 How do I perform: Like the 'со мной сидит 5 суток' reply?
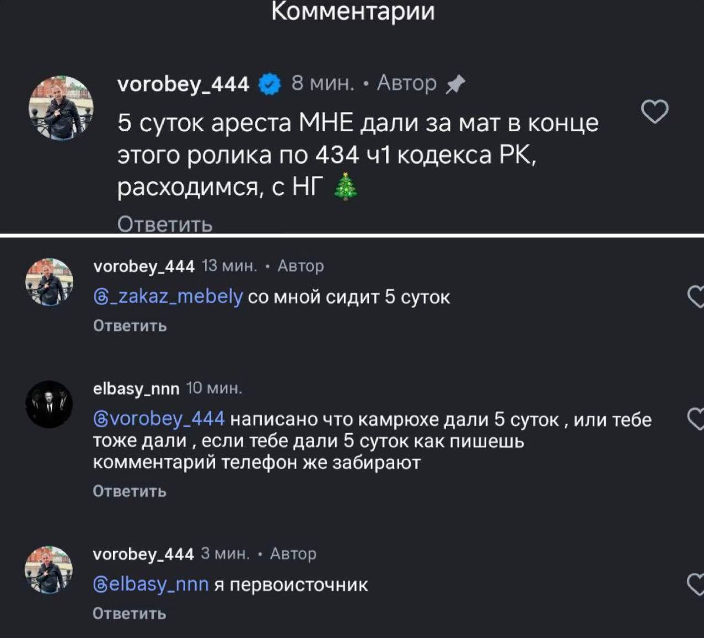point(697,297)
